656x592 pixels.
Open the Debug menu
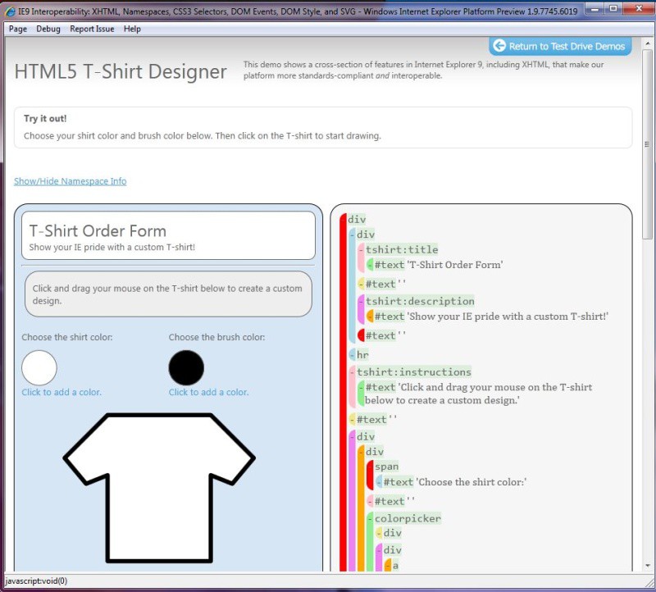[x=48, y=29]
